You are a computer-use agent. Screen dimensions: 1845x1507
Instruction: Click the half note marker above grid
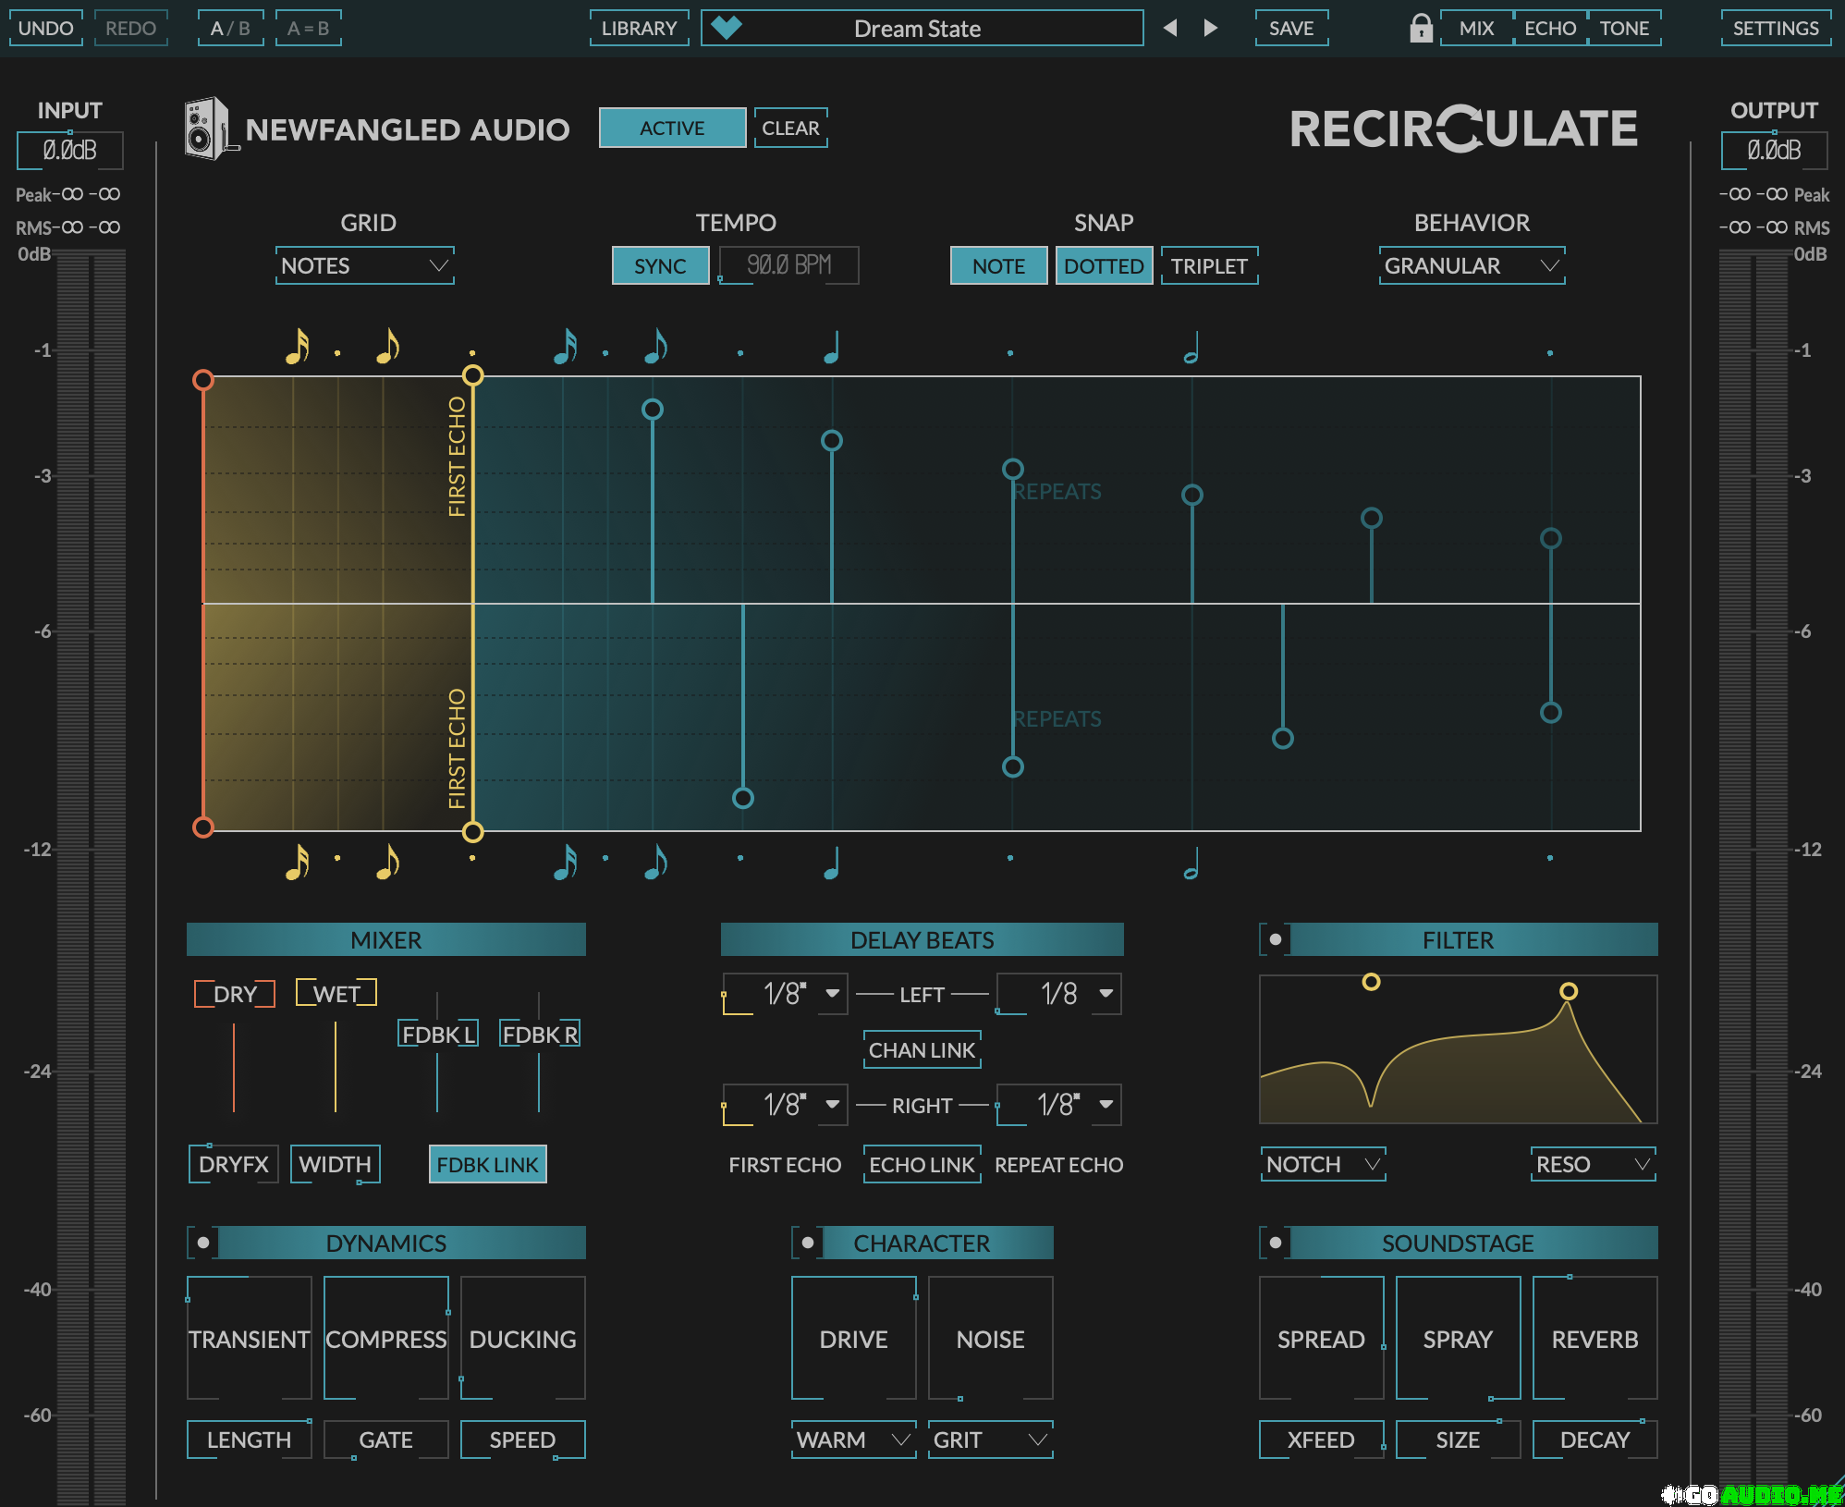[x=1191, y=347]
